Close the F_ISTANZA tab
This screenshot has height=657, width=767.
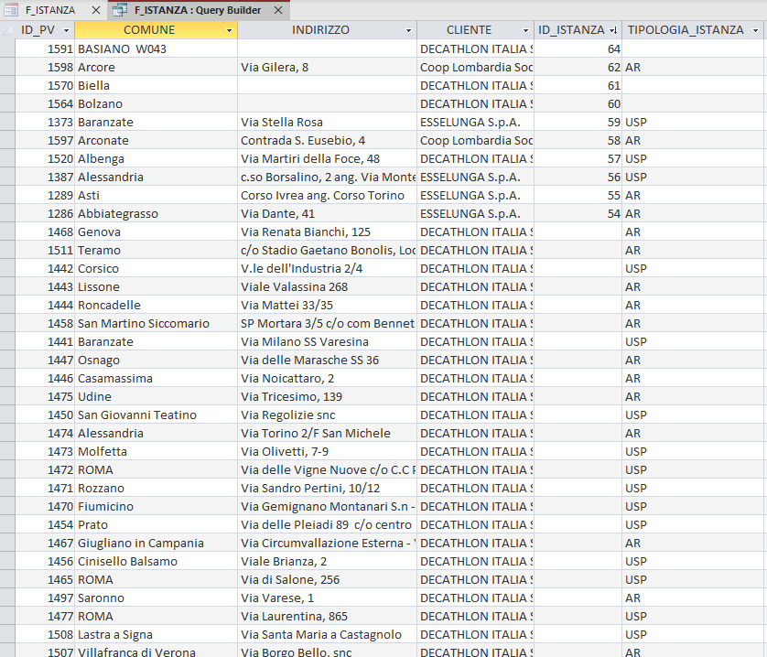click(x=96, y=10)
